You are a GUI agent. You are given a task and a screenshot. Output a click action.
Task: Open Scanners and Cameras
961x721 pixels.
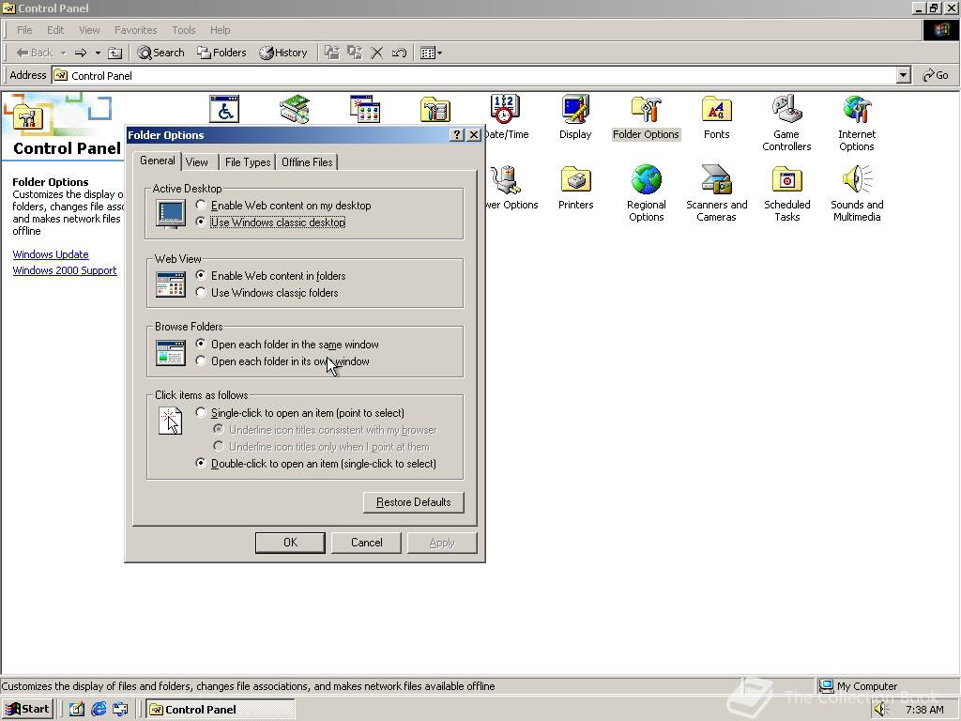(x=716, y=193)
